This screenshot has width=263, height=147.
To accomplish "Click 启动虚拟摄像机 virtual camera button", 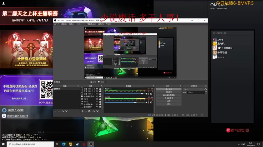I will 169,95.
